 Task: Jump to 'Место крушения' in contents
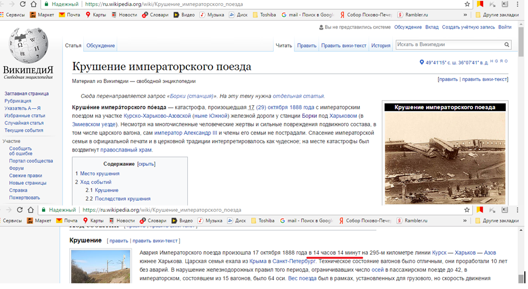pyautogui.click(x=100, y=173)
